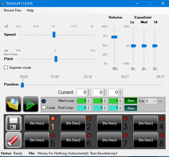The height and width of the screenshot is (157, 169).
Task: Select preset button 5 [No Desc]
Action: [37, 140]
